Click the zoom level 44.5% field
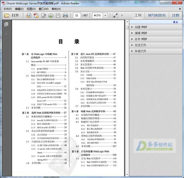This screenshot has width=184, height=178. pos(98,15)
